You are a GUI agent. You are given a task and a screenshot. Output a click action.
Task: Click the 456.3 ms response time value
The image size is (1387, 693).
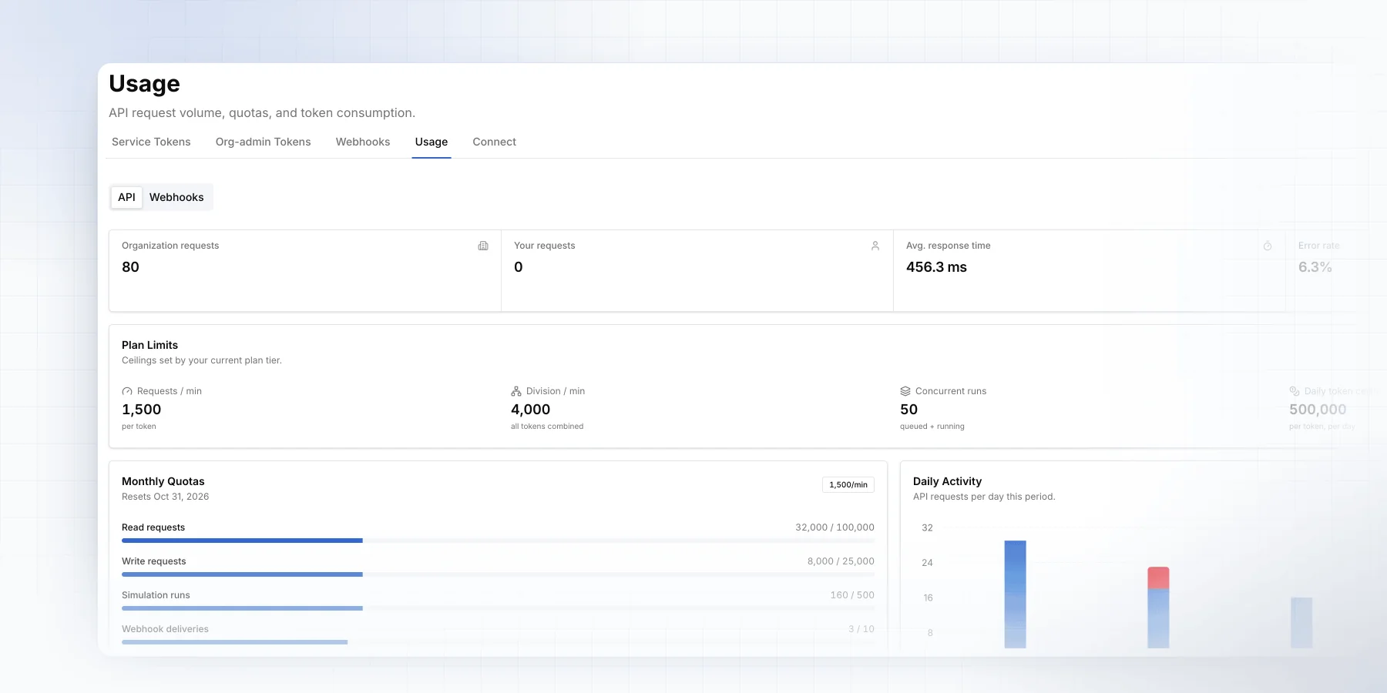936,267
